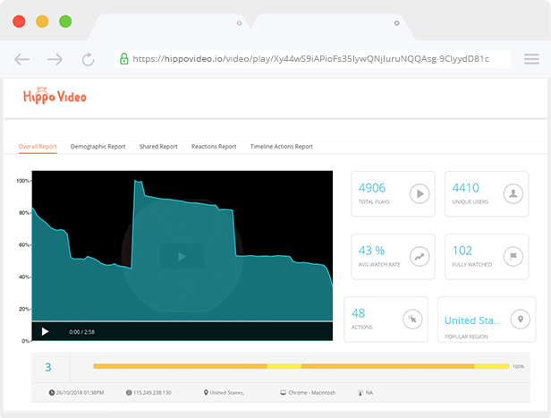Select the Overall Report tab

tap(38, 146)
